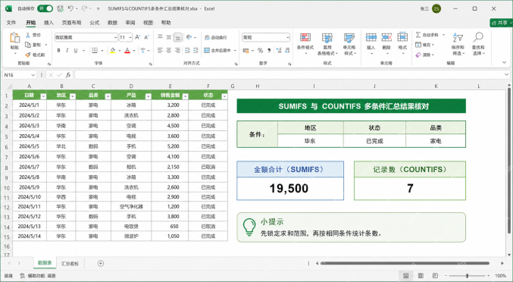Click AutoSum (自动求和) button
Screen dimensions: 513x282
pos(427,35)
